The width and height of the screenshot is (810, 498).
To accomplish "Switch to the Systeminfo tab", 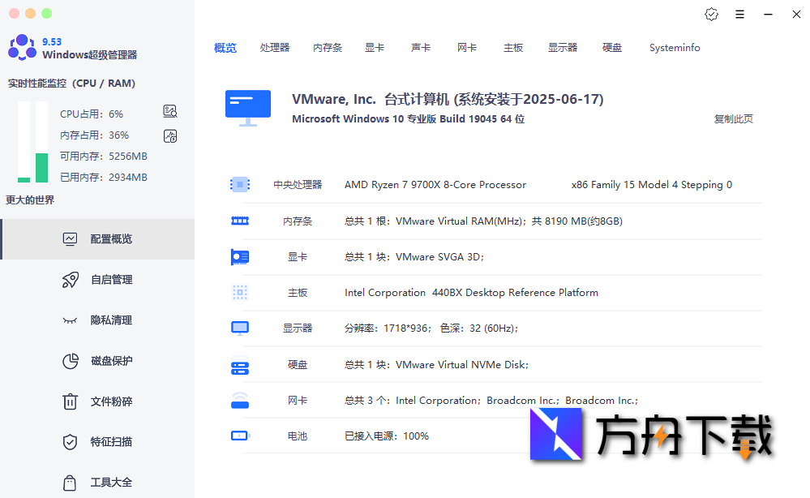I will click(675, 48).
